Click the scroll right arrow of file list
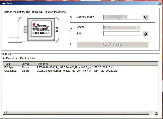Image resolution: width=163 pixels, height=119 pixels. 156,113
